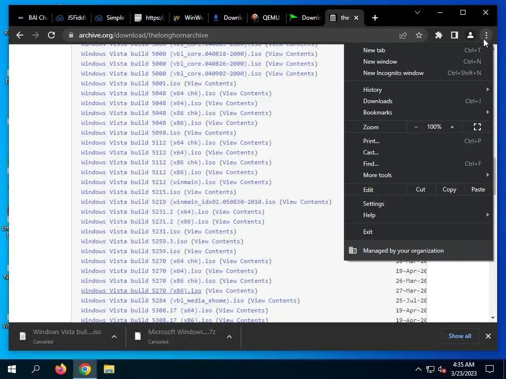Enter fullscreen mode via the zoom row icon
Image resolution: width=506 pixels, height=379 pixels.
(x=477, y=127)
